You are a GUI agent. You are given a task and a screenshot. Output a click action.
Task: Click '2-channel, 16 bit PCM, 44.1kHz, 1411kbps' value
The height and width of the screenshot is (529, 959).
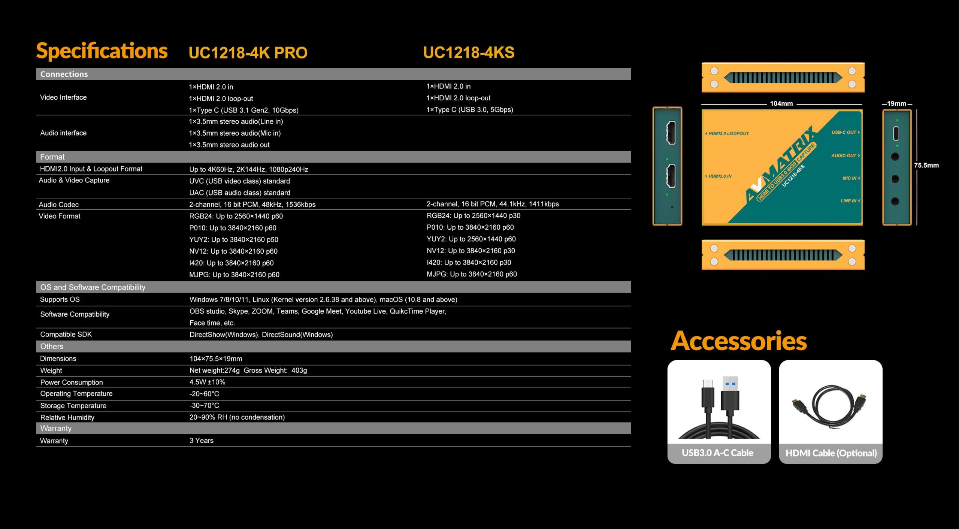click(x=493, y=204)
